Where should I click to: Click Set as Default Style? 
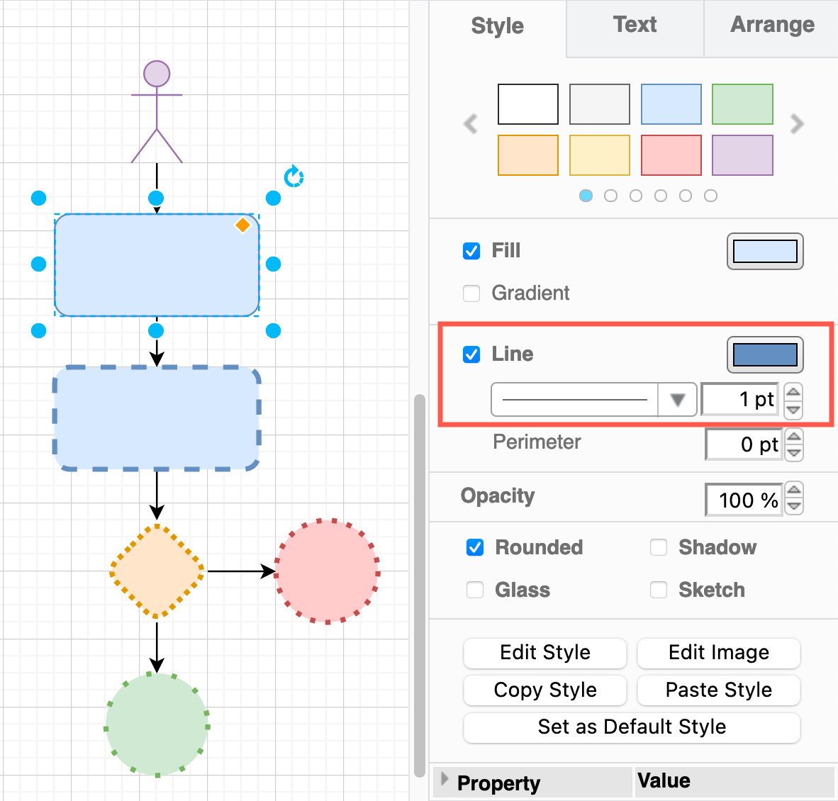tap(631, 727)
